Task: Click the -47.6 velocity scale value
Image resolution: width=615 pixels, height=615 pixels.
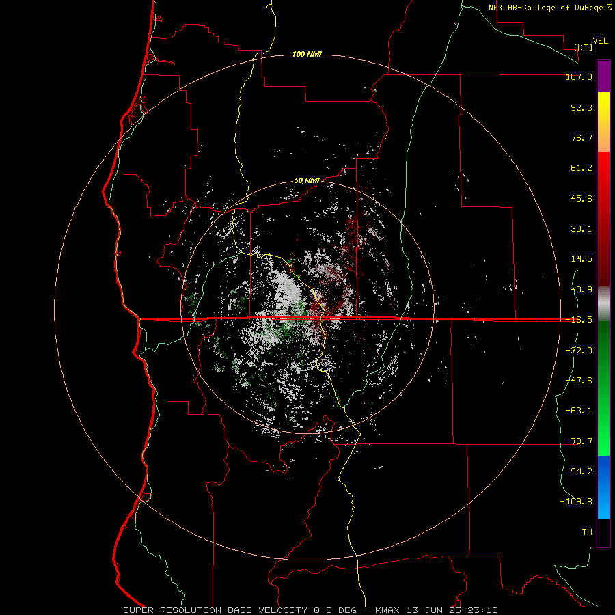Action: click(x=579, y=381)
